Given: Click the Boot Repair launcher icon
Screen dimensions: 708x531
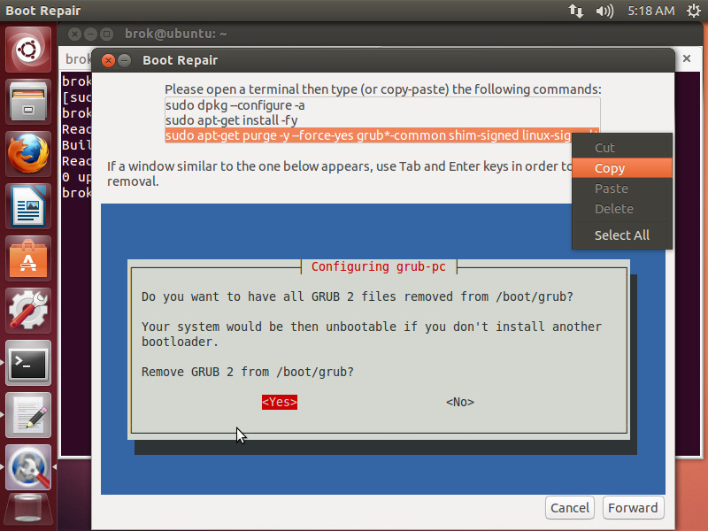Looking at the screenshot, I should coord(28,467).
